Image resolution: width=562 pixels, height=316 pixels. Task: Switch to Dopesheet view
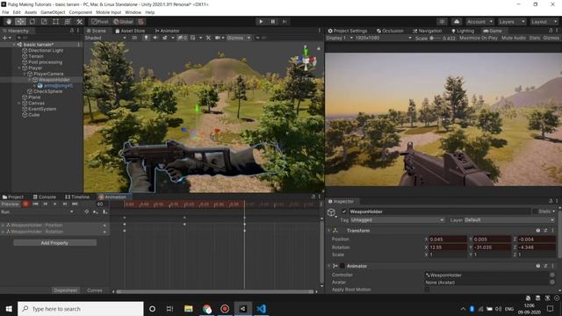65,291
